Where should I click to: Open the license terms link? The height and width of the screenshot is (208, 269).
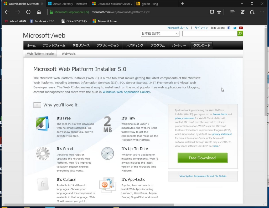(x=220, y=114)
